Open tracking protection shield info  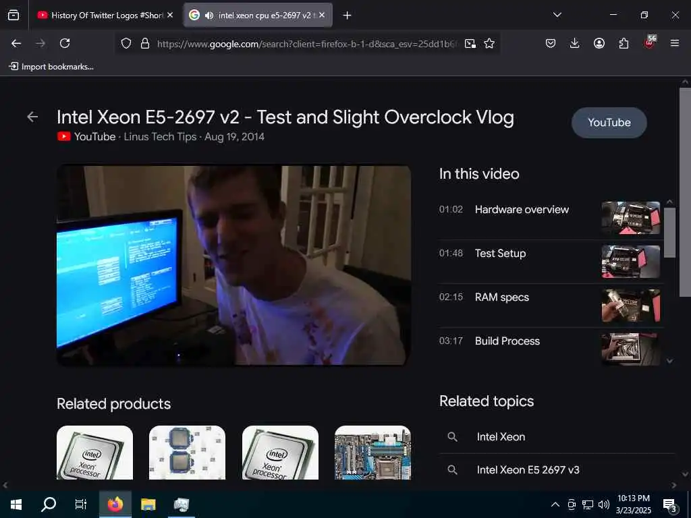coord(126,43)
